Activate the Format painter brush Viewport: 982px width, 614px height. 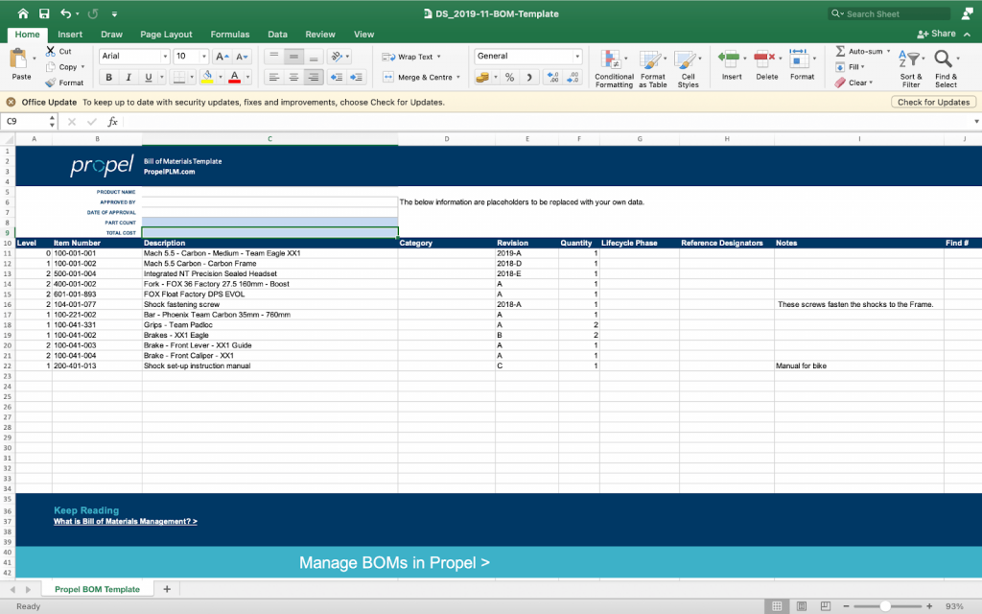(x=64, y=83)
